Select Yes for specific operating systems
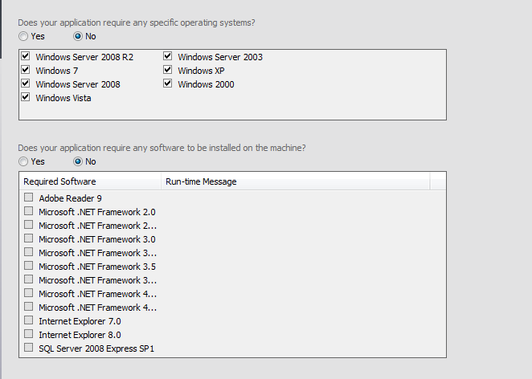 23,36
